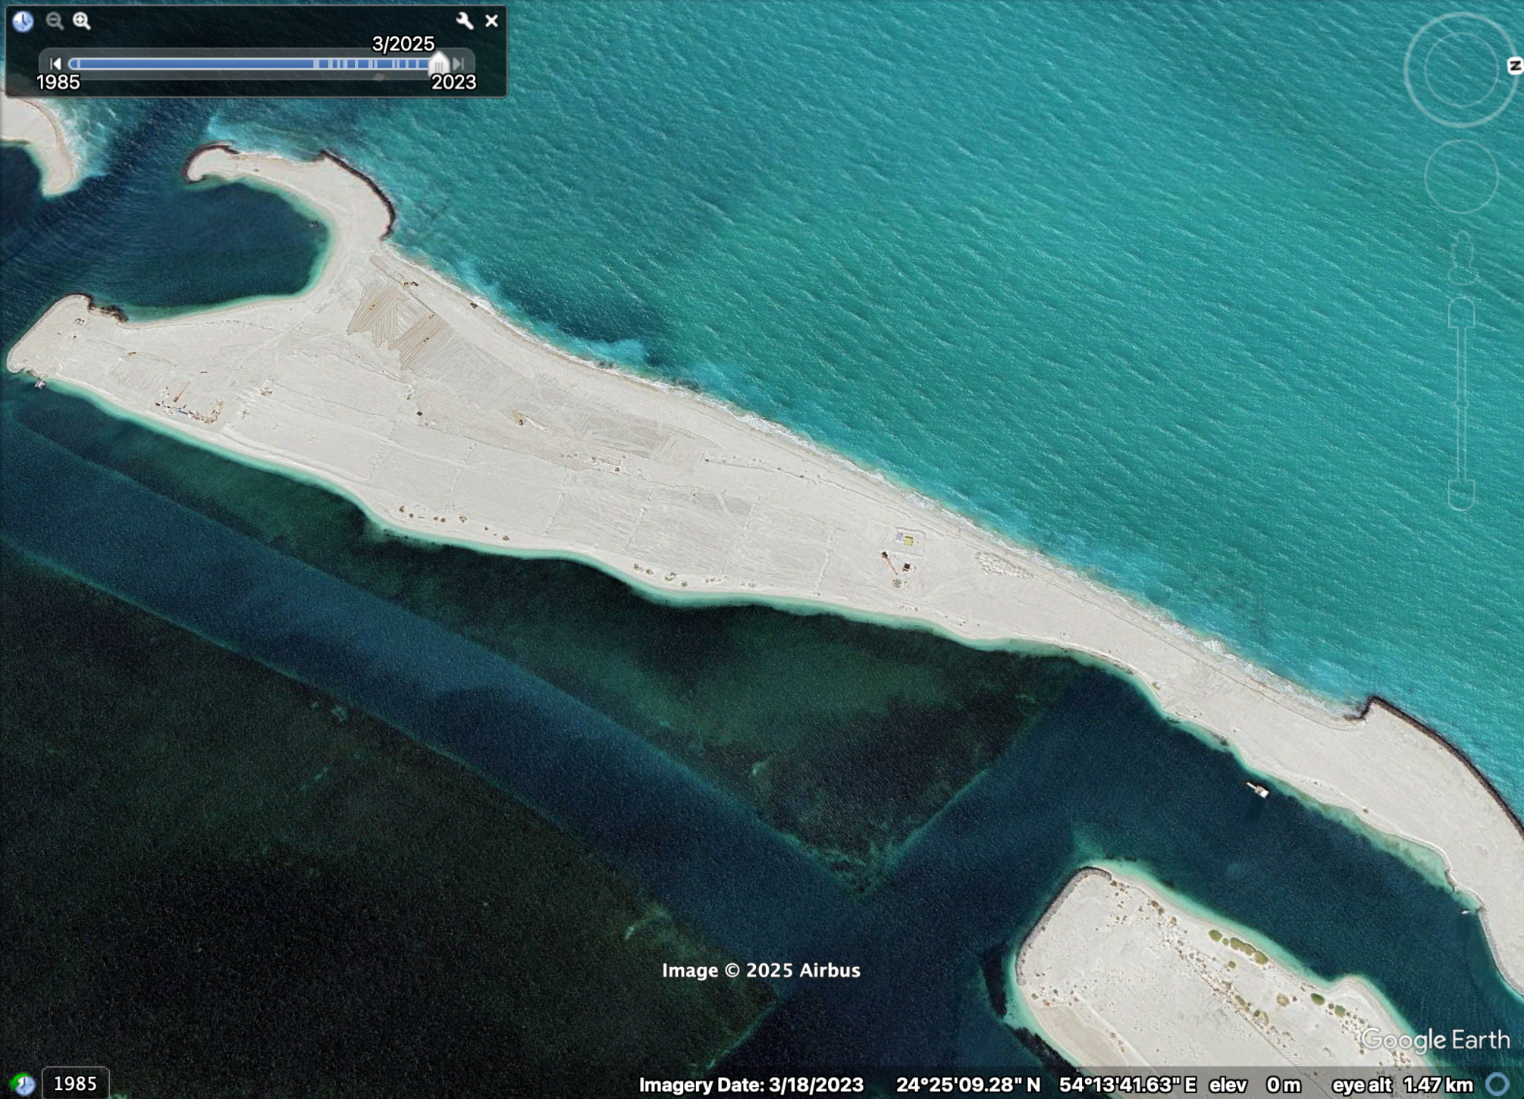Click the 1985 start date label

click(58, 82)
